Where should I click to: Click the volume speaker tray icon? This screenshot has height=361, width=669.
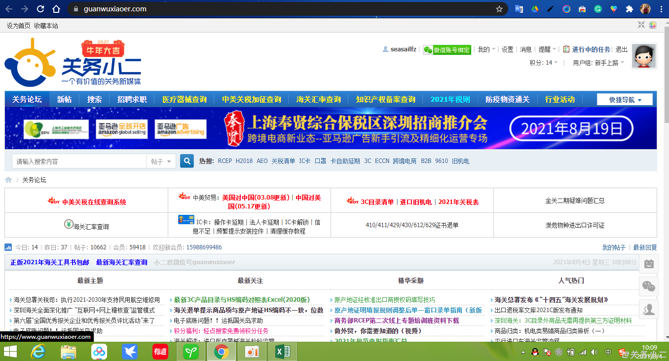click(595, 352)
